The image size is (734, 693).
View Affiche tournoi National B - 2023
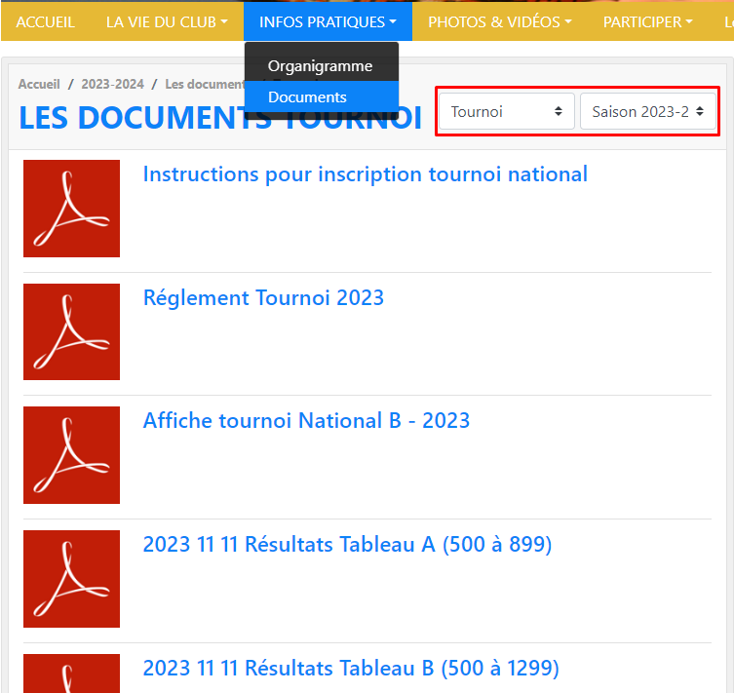coord(306,421)
